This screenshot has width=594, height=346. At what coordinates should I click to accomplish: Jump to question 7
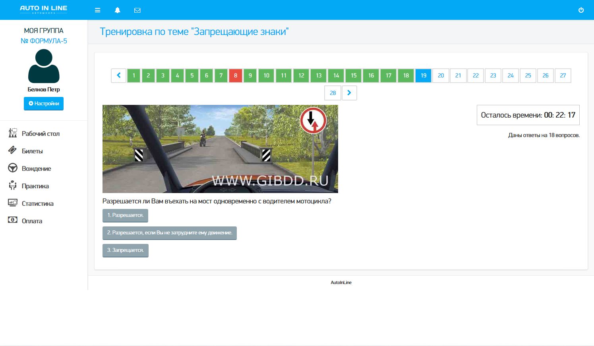point(221,75)
